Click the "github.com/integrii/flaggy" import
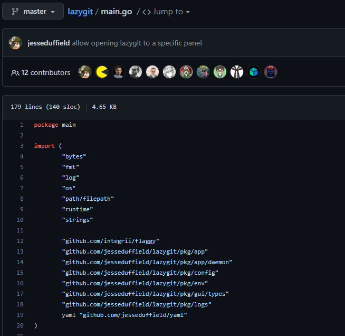 (110, 241)
